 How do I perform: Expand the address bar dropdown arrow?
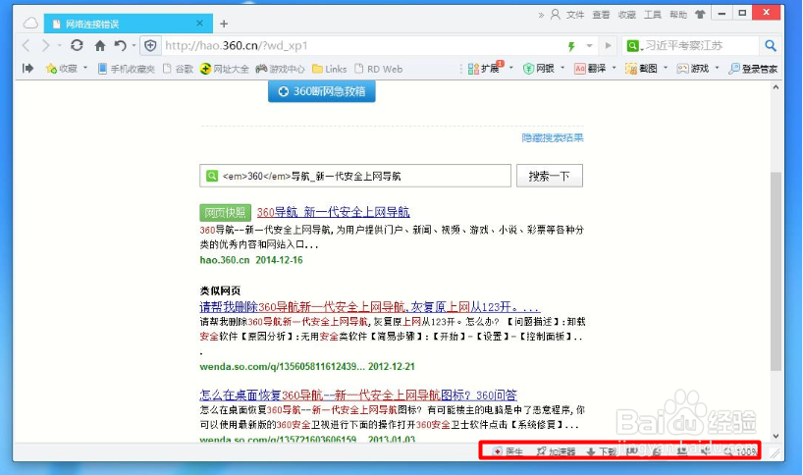coord(589,46)
